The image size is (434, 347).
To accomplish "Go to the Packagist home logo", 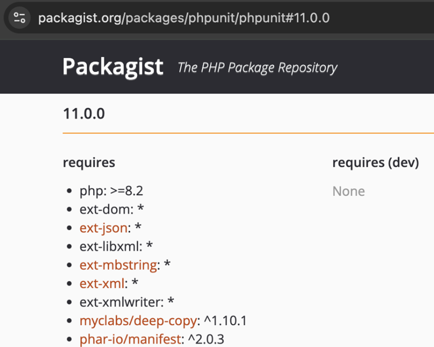I will (113, 67).
